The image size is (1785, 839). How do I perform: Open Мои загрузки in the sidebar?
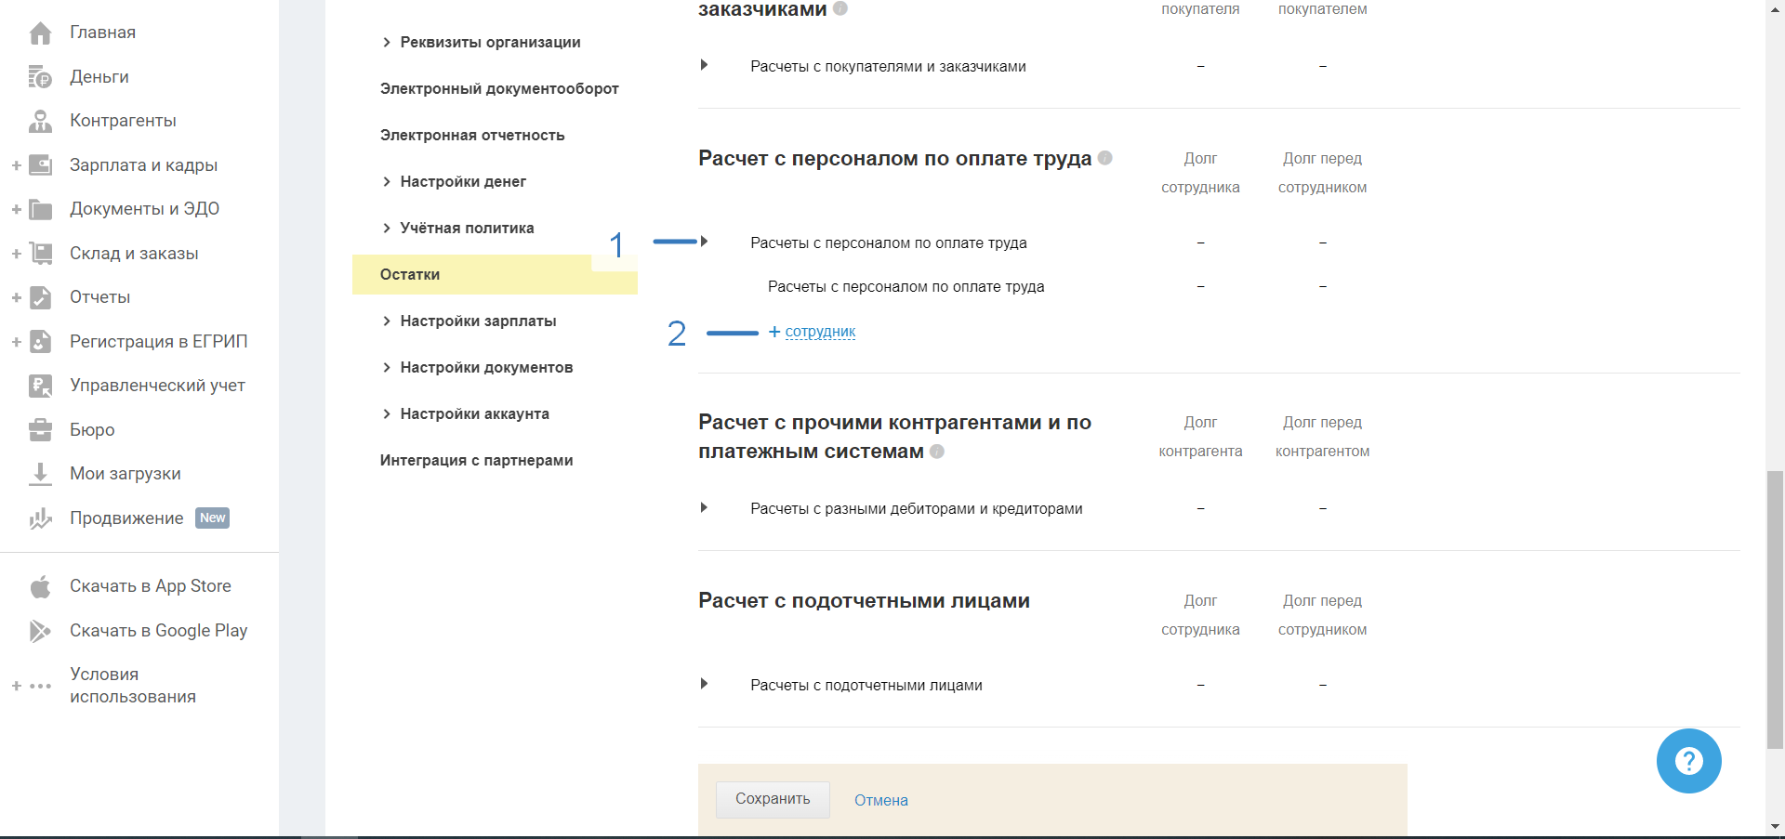(x=126, y=474)
